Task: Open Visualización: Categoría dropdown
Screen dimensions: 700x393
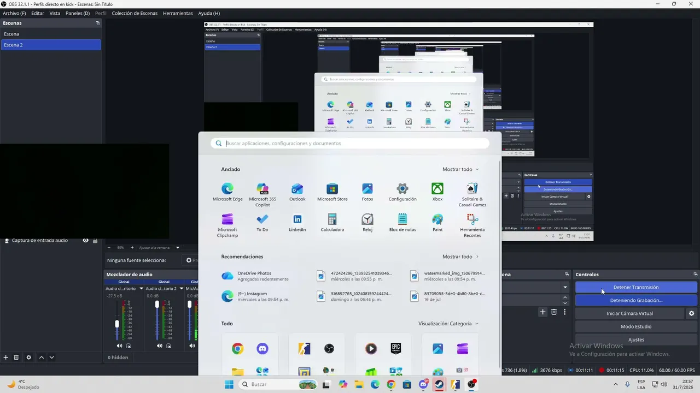Action: click(x=448, y=324)
